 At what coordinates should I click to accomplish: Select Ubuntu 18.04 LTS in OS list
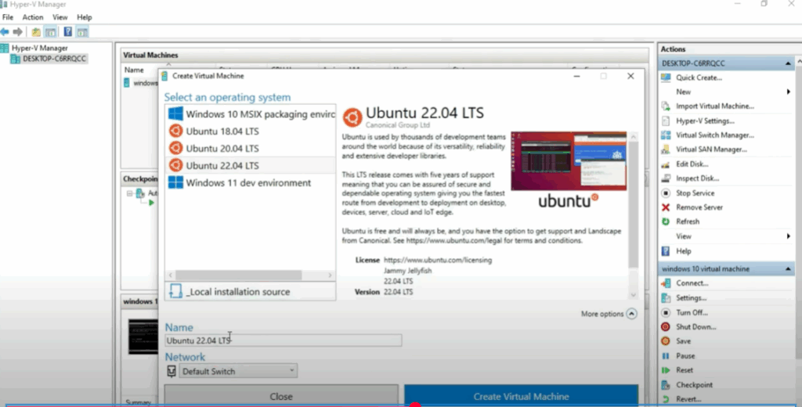tap(251, 131)
